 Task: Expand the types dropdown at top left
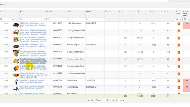[2, 5]
